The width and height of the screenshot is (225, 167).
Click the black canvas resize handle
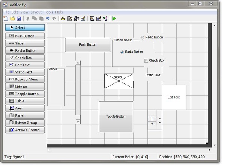coord(207,143)
